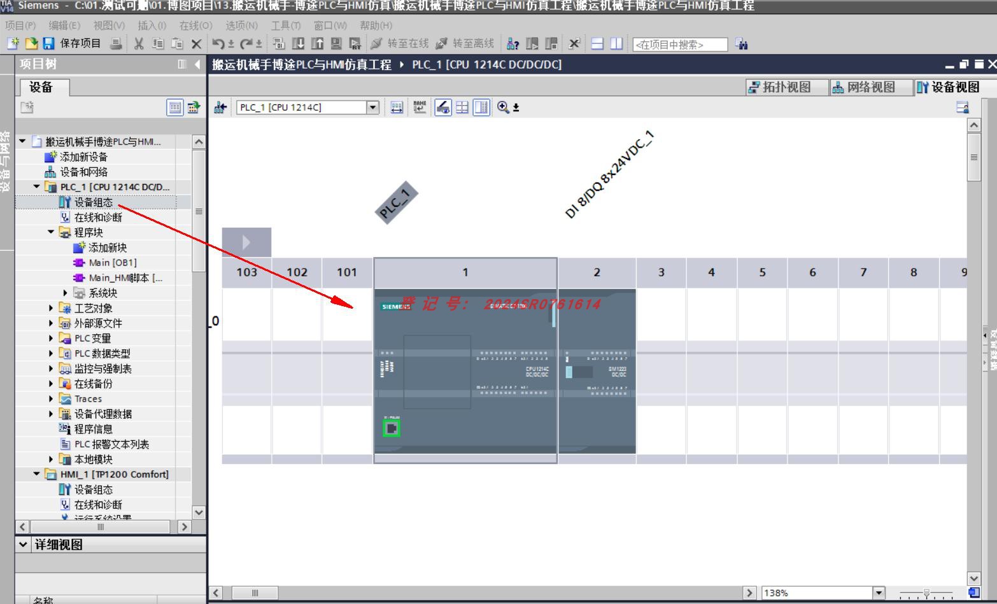Click the start simulation icon

336,43
